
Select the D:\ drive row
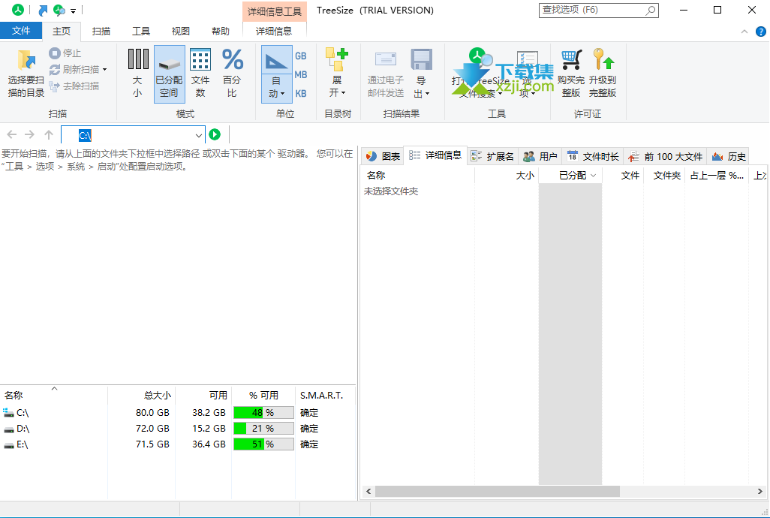[x=177, y=429]
